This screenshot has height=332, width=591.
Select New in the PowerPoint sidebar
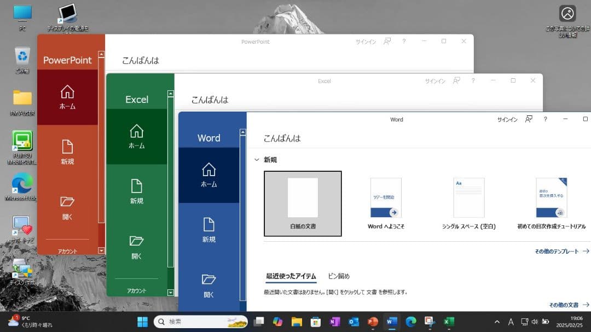point(67,152)
